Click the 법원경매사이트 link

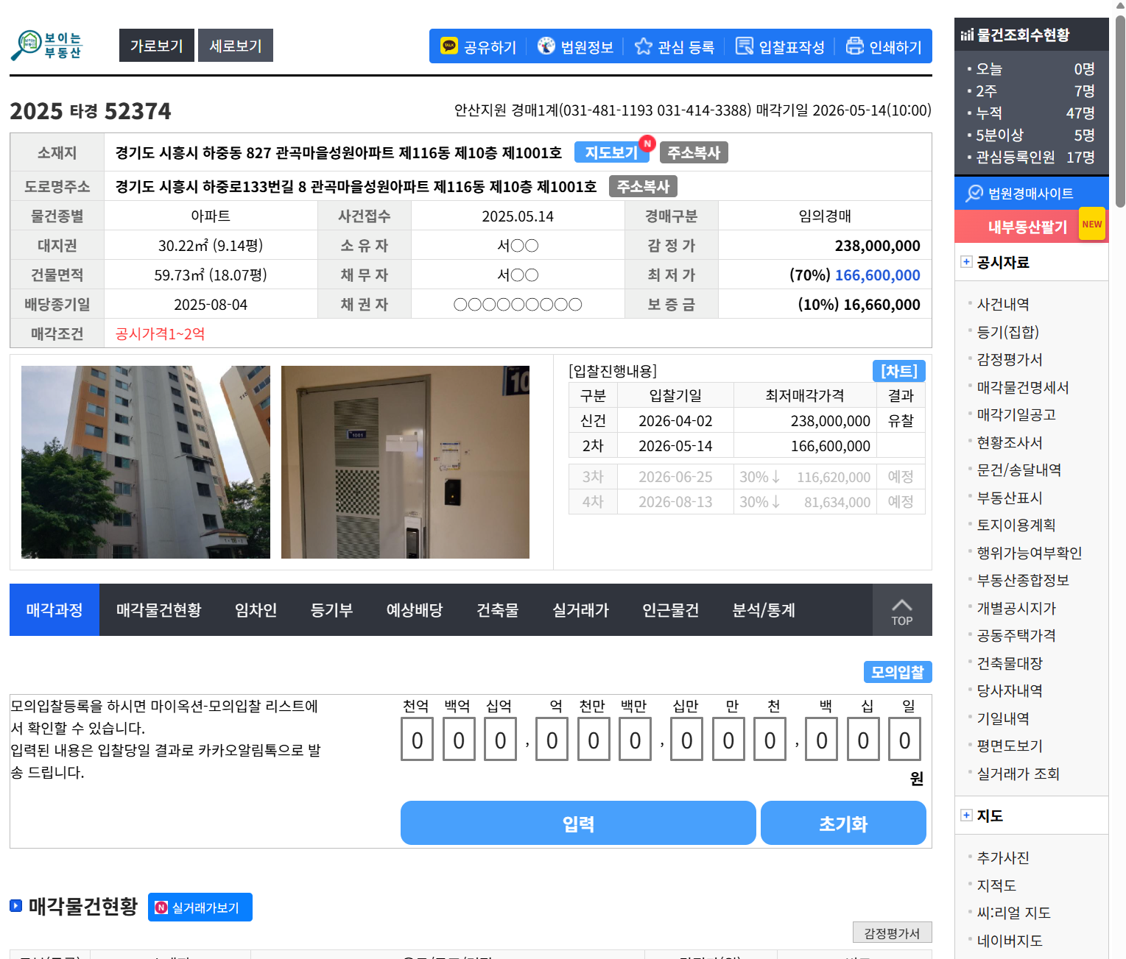(x=1030, y=194)
